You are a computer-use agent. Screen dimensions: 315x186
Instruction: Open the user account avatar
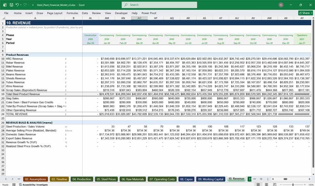pyautogui.click(x=281, y=5)
